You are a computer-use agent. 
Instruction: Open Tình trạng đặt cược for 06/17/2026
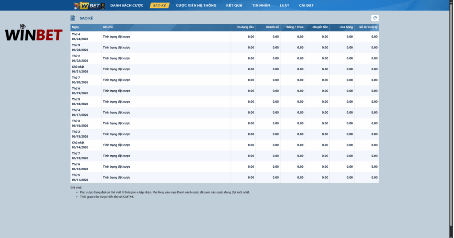coord(117,113)
